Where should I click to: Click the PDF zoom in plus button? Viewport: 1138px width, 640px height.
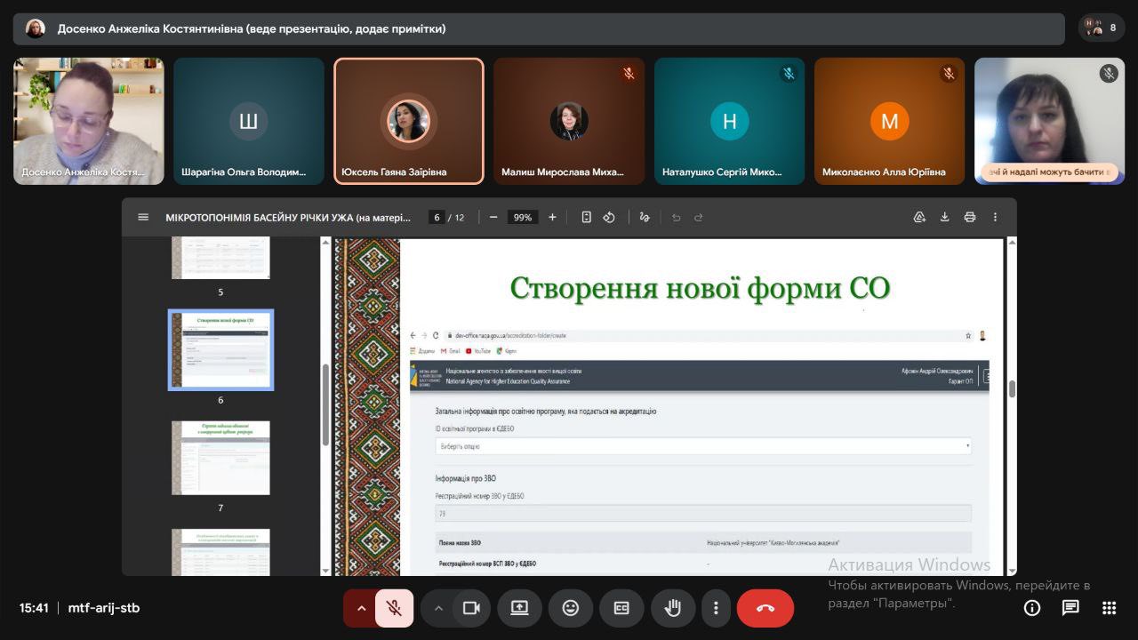(x=552, y=217)
